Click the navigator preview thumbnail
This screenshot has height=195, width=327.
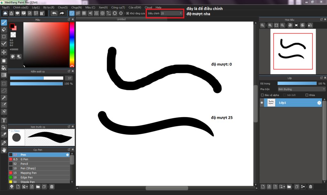click(293, 51)
